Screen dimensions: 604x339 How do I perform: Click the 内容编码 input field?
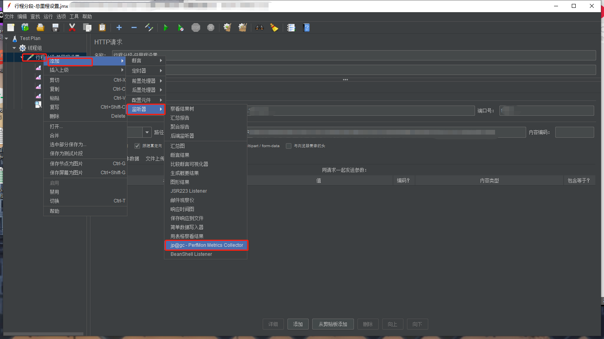[575, 132]
